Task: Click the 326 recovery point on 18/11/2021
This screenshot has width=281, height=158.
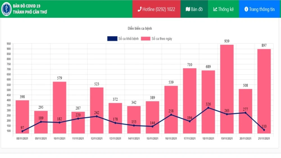Action: click(x=208, y=108)
